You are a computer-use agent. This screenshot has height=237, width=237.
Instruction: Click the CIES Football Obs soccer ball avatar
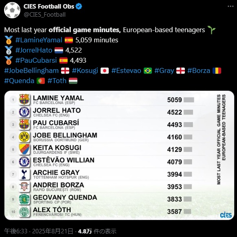pos(12,10)
